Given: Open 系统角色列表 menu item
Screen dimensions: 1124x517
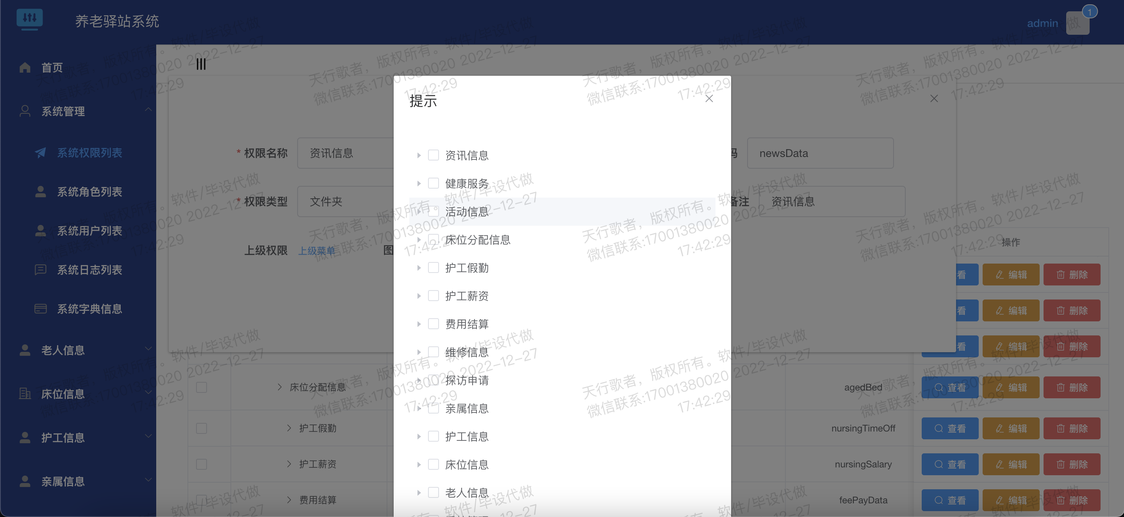Looking at the screenshot, I should [89, 192].
